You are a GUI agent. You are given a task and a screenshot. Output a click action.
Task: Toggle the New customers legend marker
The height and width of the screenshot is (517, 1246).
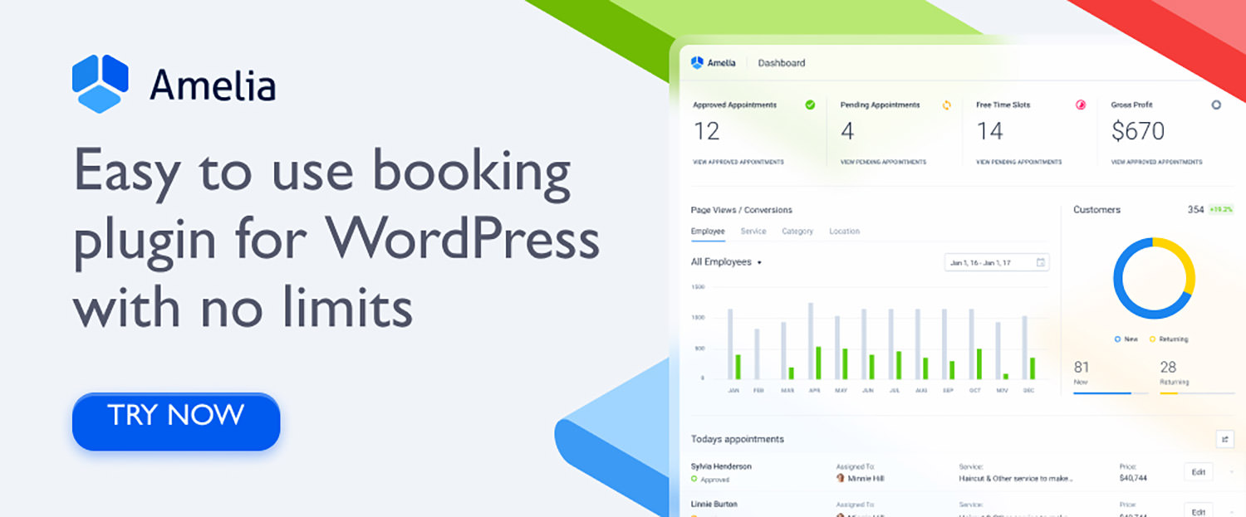click(x=1117, y=339)
